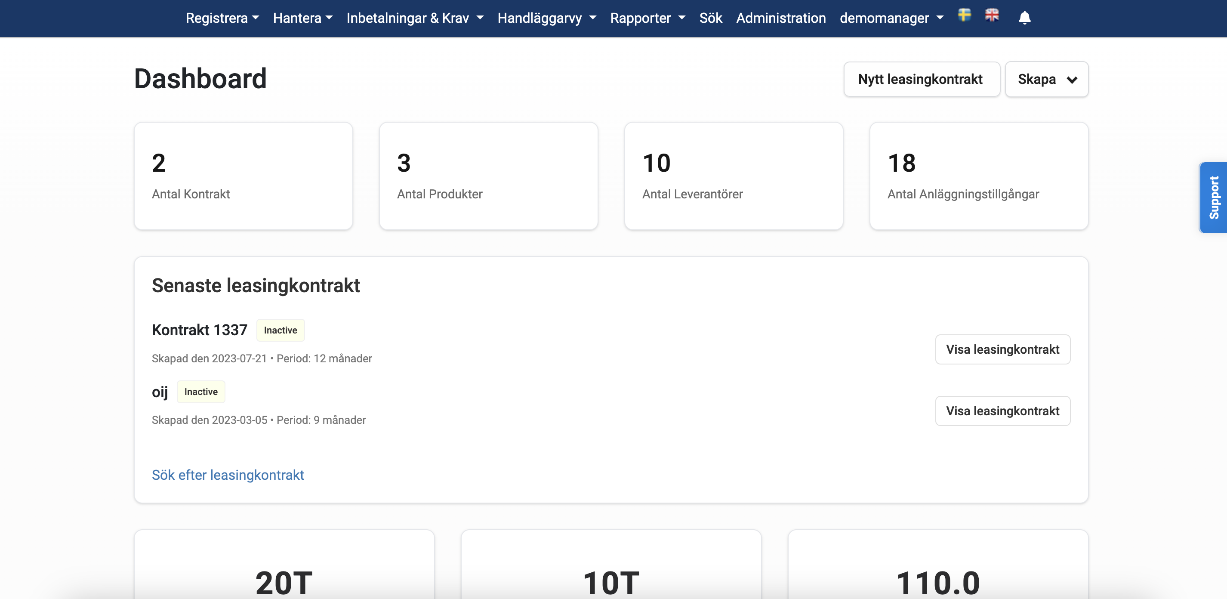Click the oij contract title
Screen dimensions: 1227x599
coord(160,392)
